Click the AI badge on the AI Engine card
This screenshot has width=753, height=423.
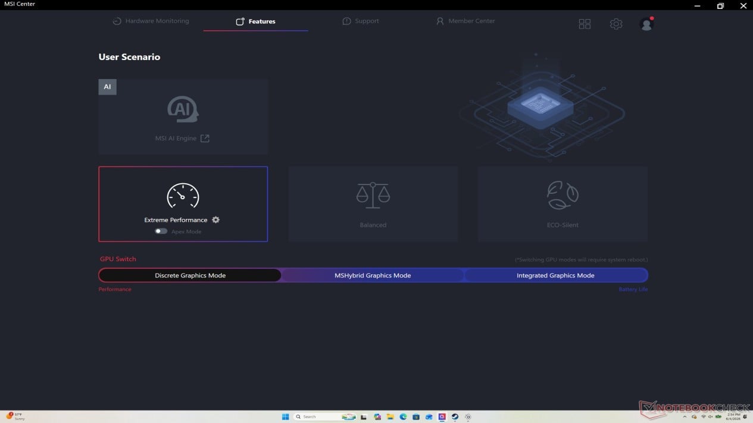[x=107, y=87]
